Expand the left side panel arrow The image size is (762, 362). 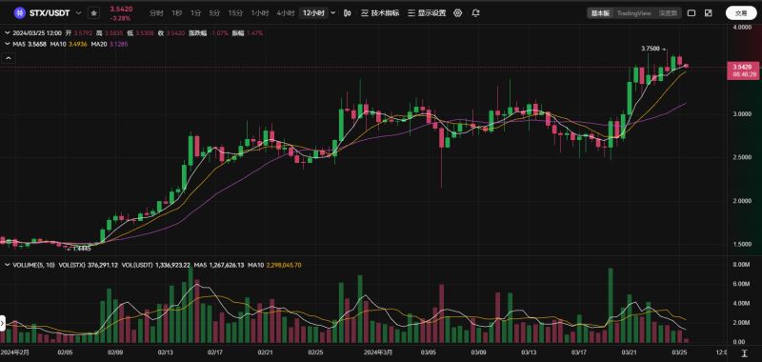coord(3,323)
